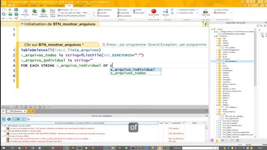The width and height of the screenshot is (267, 150).
Task: Open the Projet ribbon tab
Action: 33,5
